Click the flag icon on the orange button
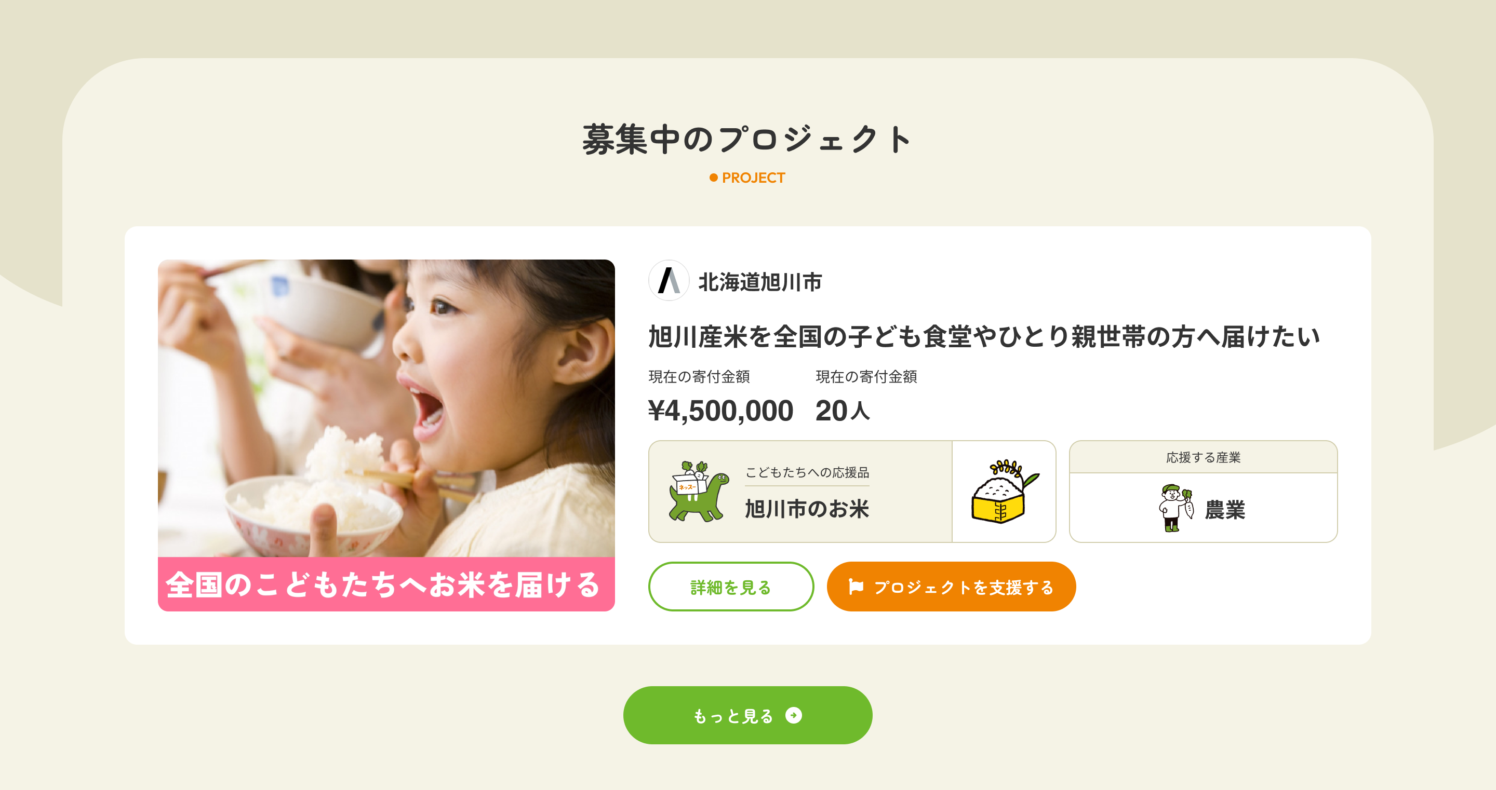This screenshot has width=1496, height=790. pos(856,587)
